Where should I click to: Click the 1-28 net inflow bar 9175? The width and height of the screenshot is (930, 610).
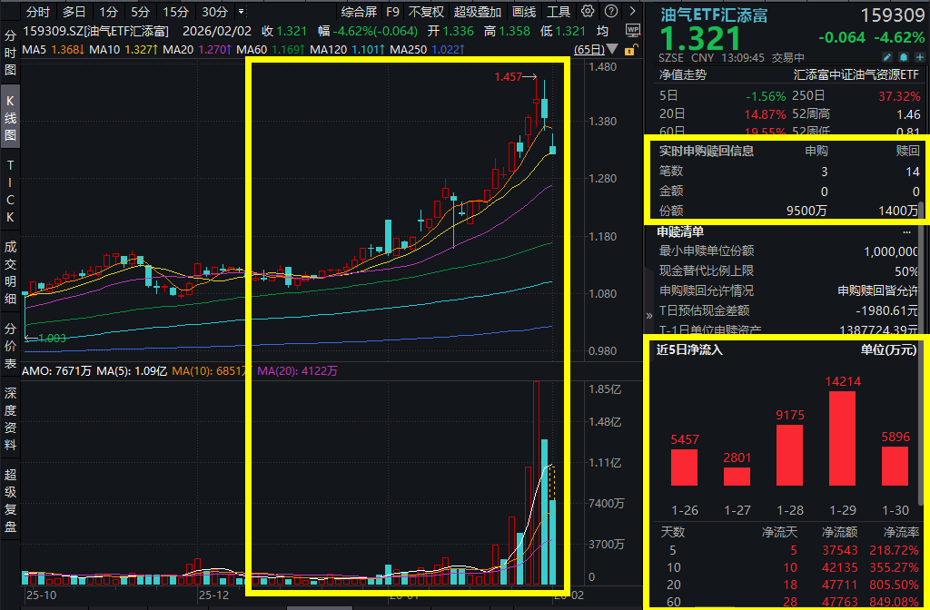pos(789,456)
